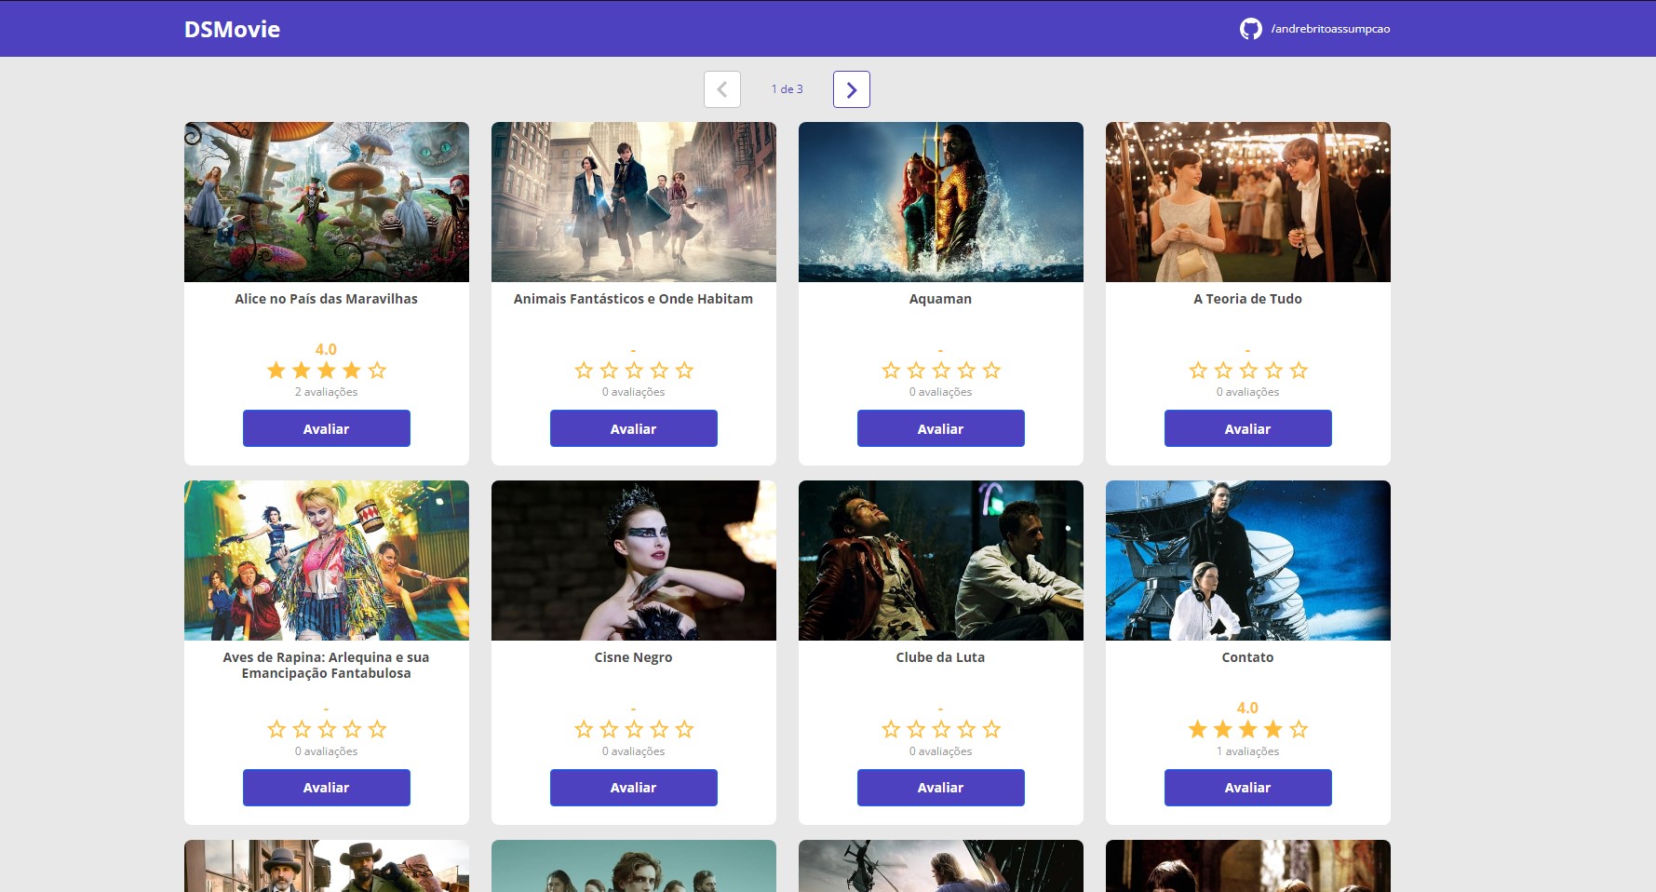
Task: Open the GitHub logo icon in header
Action: pos(1250,29)
